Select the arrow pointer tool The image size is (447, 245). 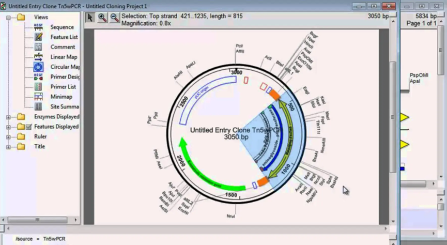pos(90,18)
